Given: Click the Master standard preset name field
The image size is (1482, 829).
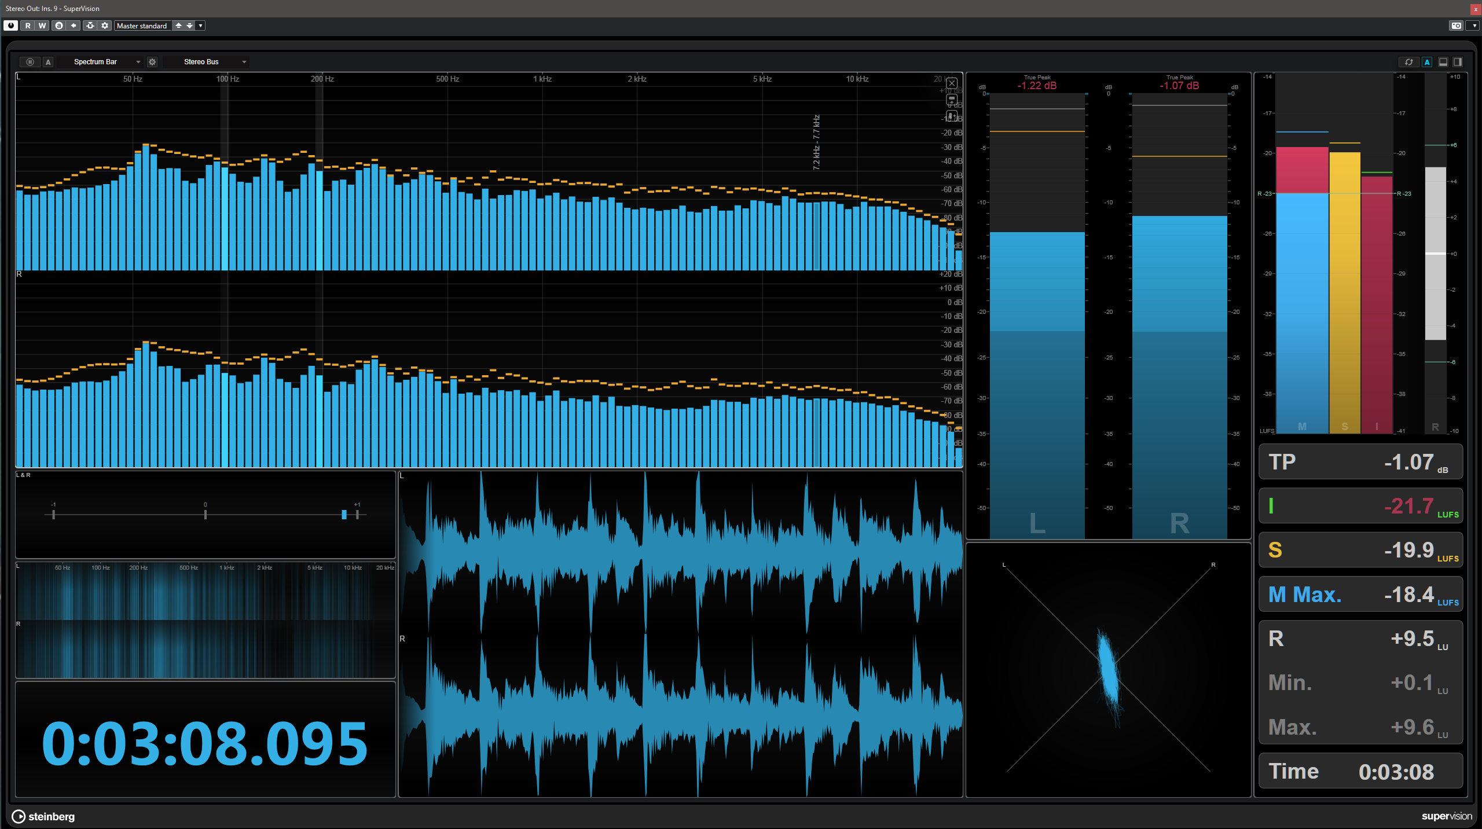Looking at the screenshot, I should [142, 25].
